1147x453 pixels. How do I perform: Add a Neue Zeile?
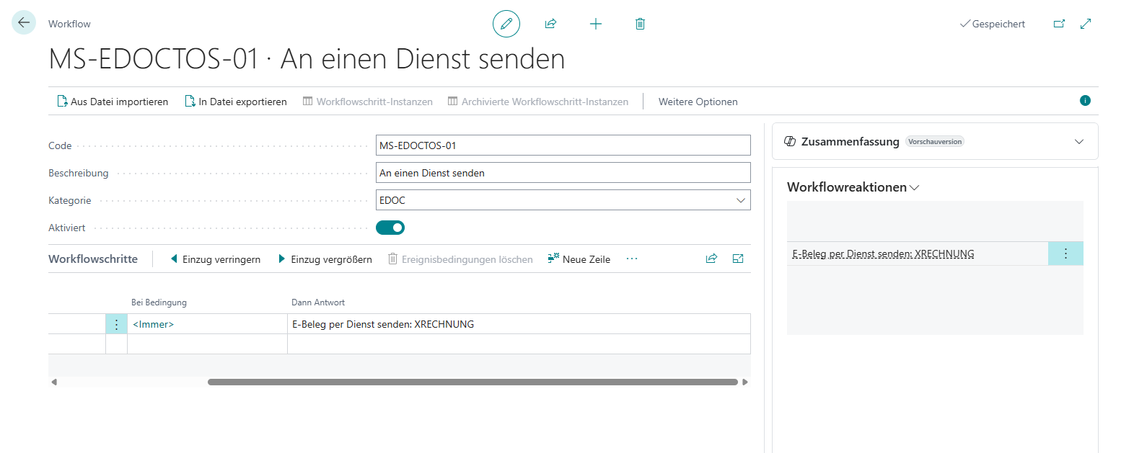[x=579, y=259]
